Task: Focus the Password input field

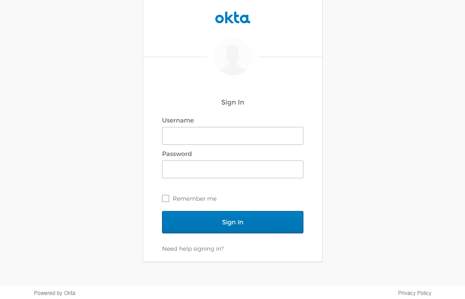Action: point(233,169)
